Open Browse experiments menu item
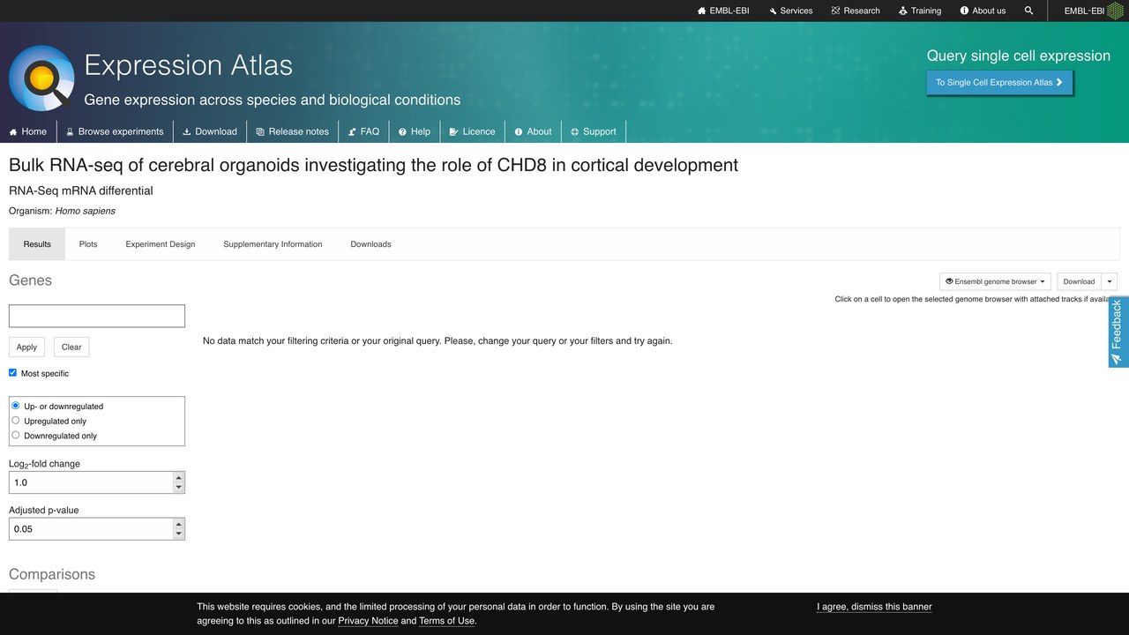 click(x=115, y=131)
